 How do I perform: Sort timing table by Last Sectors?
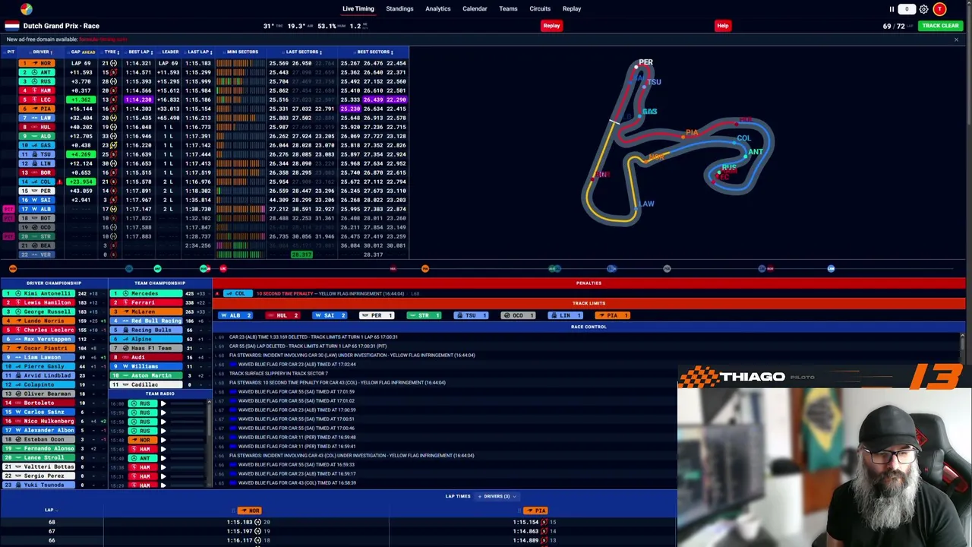tap(303, 52)
